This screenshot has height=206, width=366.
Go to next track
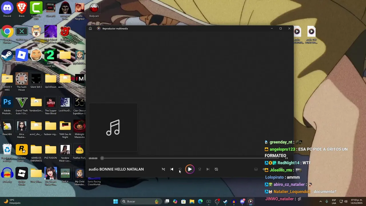208,169
